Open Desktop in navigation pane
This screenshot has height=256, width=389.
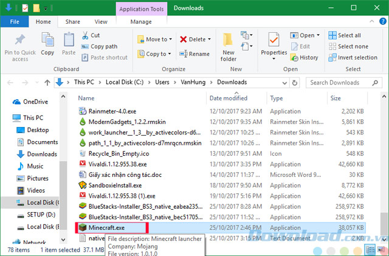(32, 130)
